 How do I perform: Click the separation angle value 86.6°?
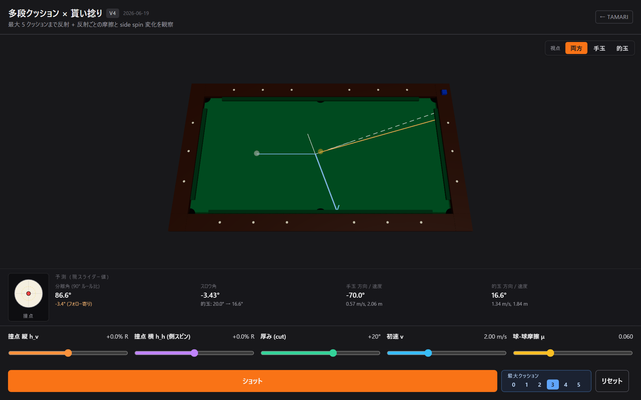(63, 295)
